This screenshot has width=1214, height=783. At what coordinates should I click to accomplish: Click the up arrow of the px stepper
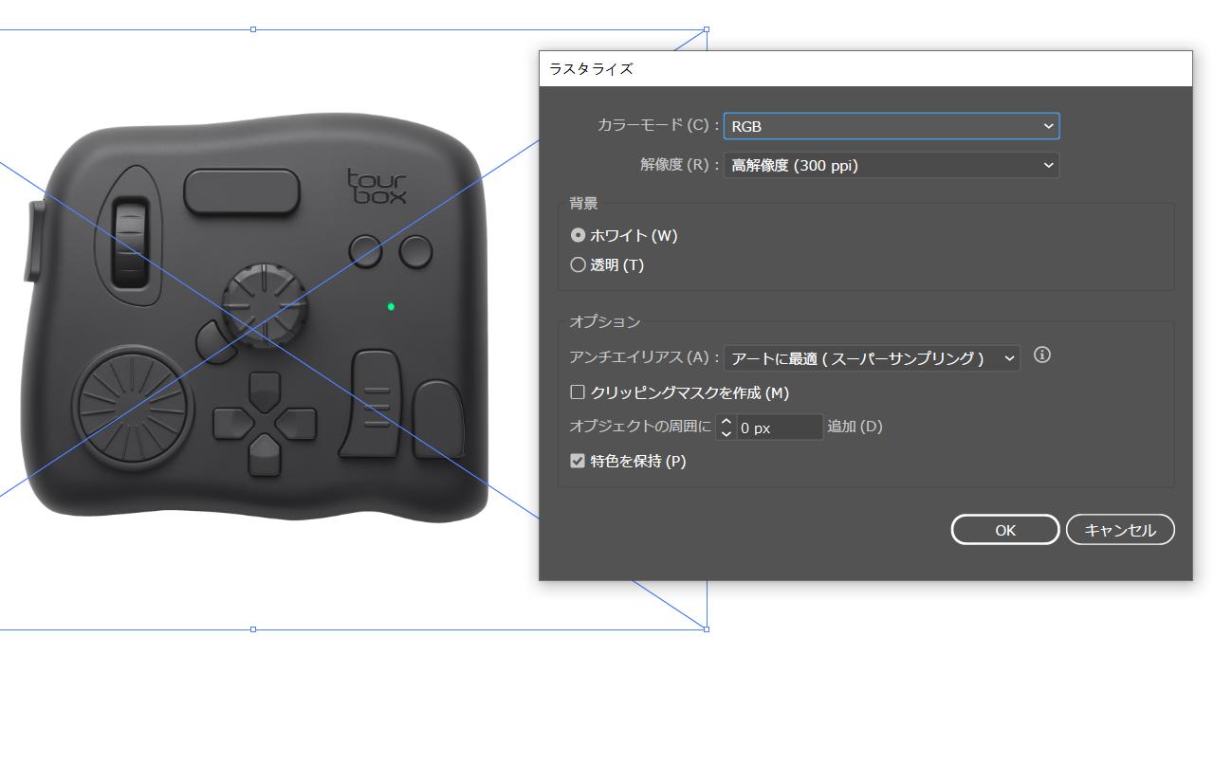point(727,421)
